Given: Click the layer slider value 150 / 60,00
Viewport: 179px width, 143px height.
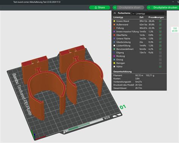Looking at the screenshot, I should click(175, 30).
